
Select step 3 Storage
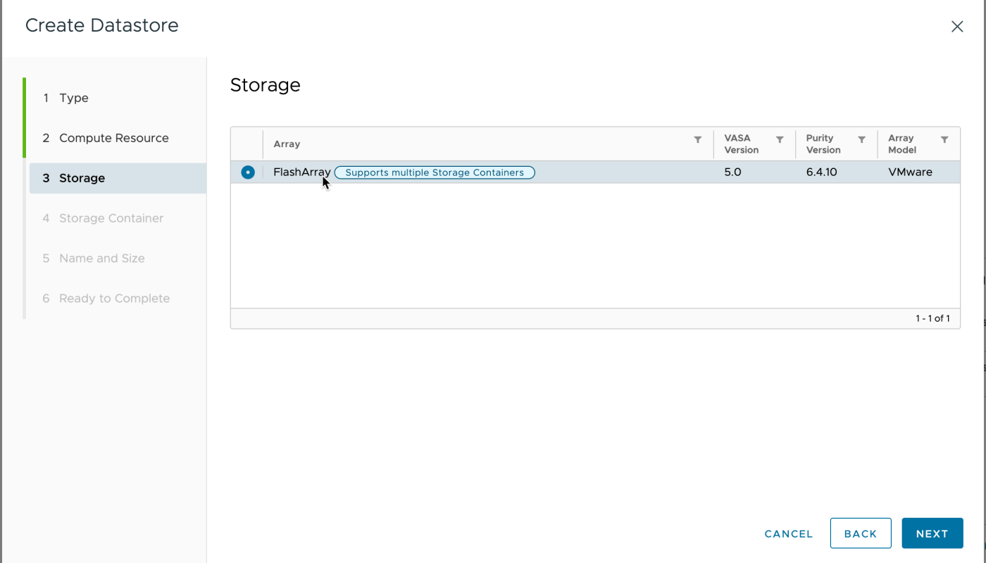coord(82,178)
